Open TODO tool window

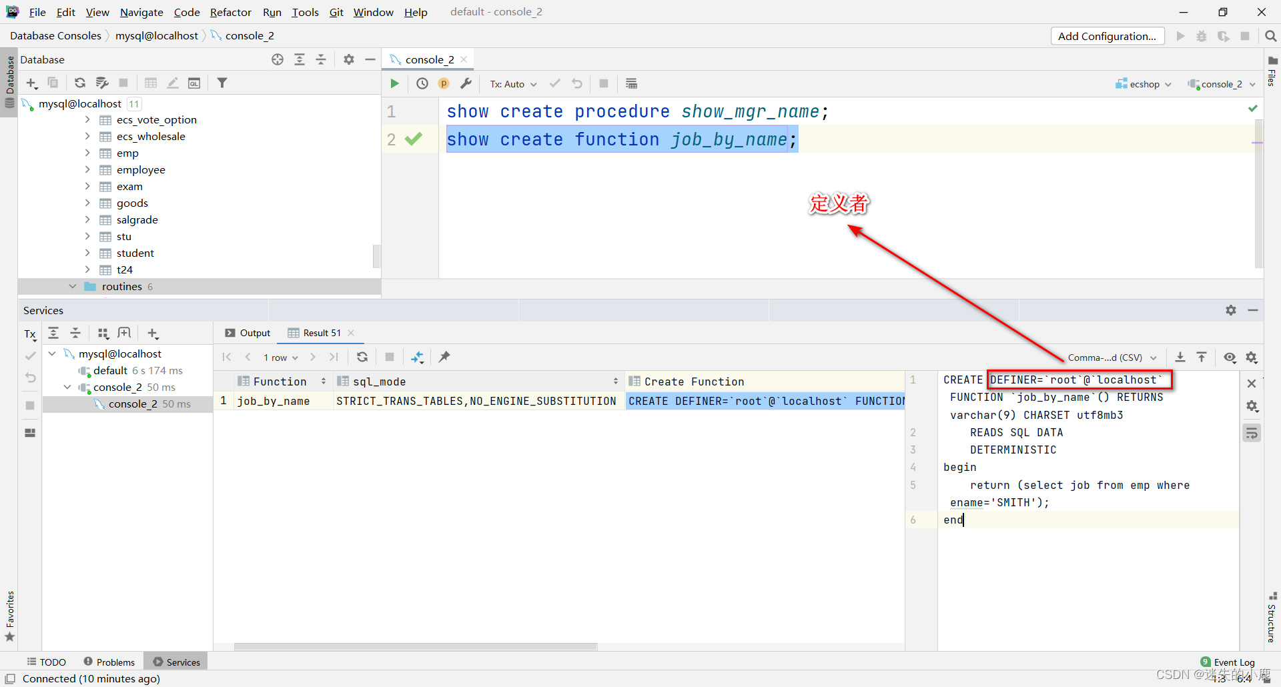[x=47, y=662]
